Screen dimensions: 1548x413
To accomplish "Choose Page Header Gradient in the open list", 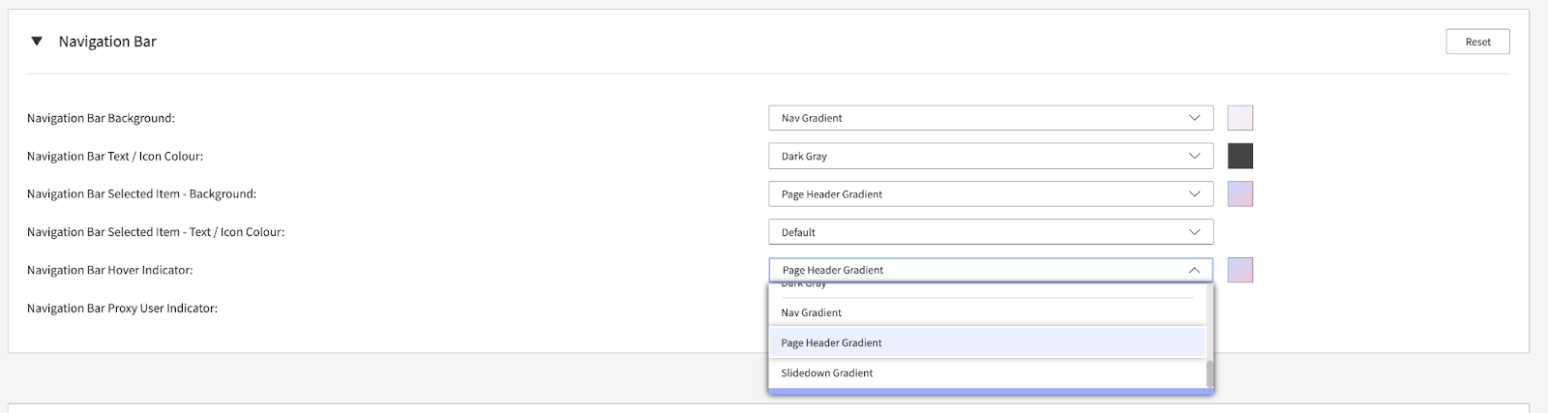I will [x=832, y=342].
